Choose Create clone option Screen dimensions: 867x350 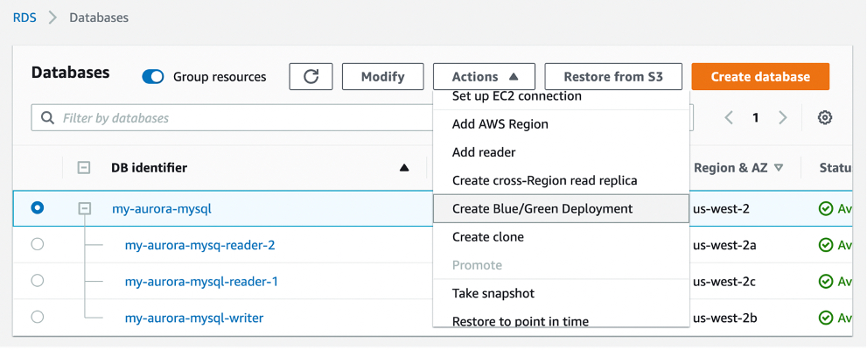[x=561, y=236]
